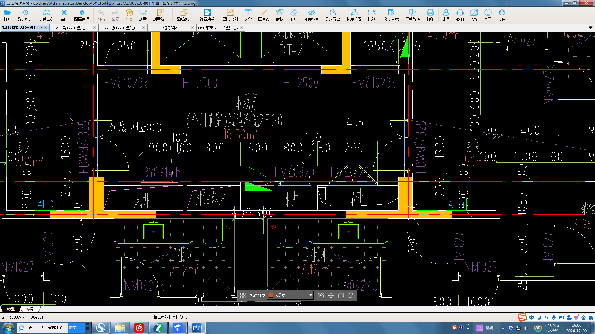Click 屏幕旋转 screen rotate

[x=412, y=15]
